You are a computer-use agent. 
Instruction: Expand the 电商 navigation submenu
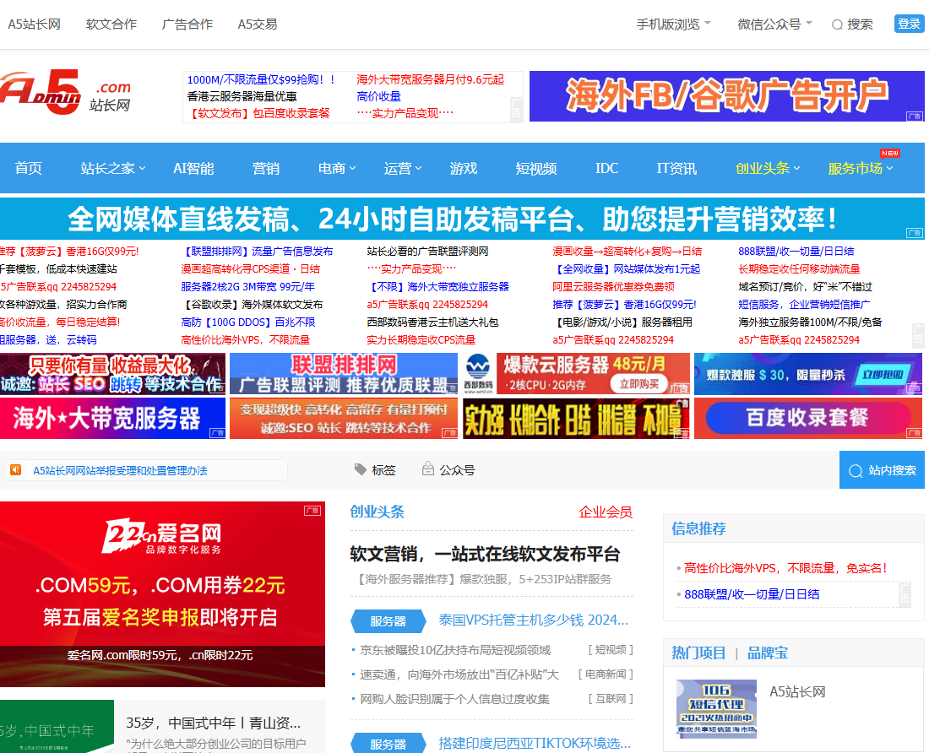pos(337,168)
